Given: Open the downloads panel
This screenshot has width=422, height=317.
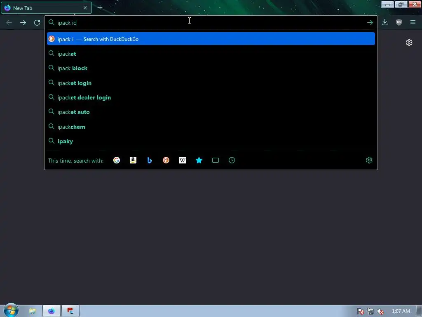Looking at the screenshot, I should pyautogui.click(x=385, y=22).
